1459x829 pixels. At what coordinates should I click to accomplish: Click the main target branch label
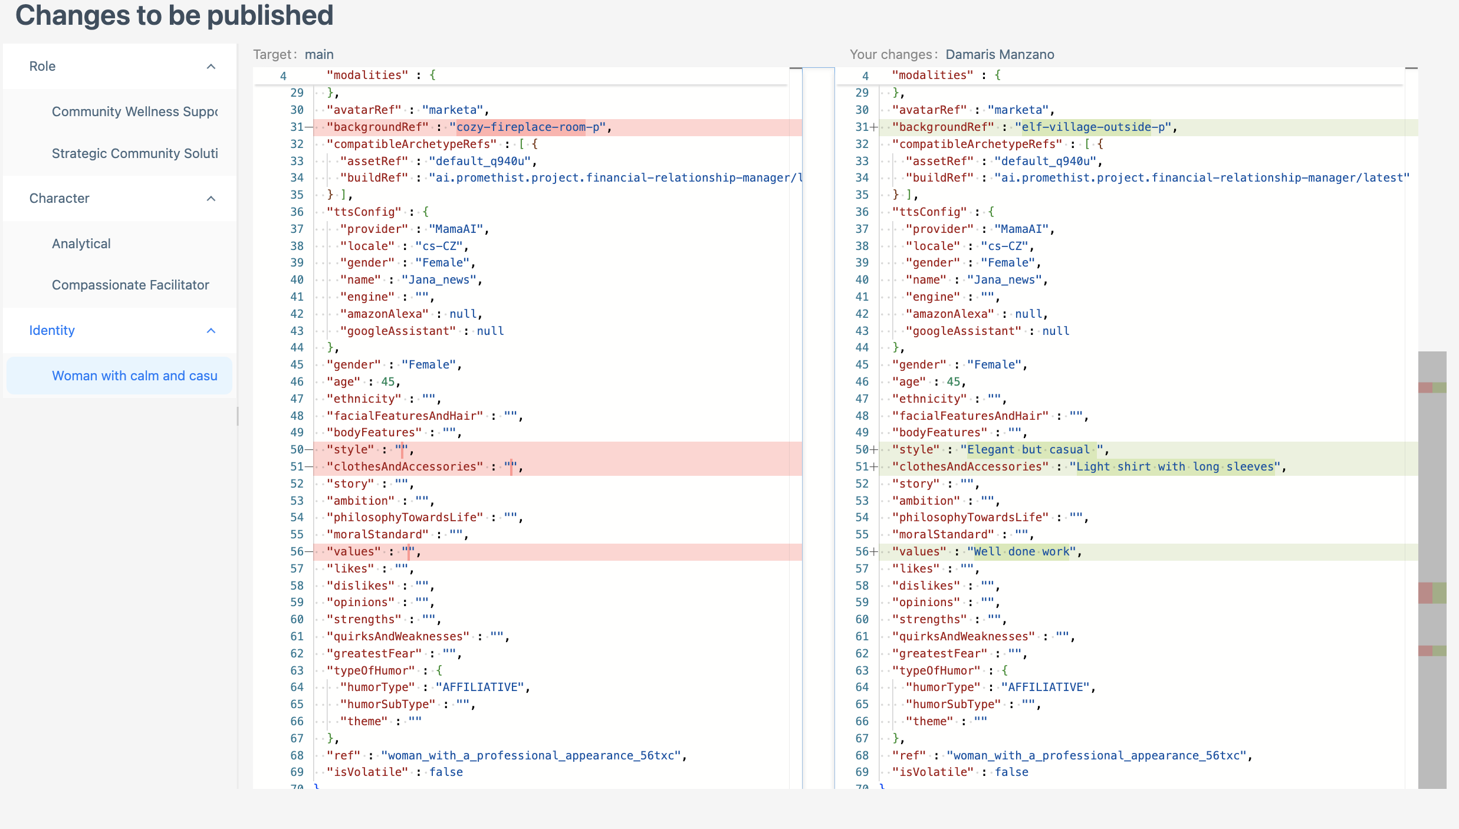tap(318, 54)
